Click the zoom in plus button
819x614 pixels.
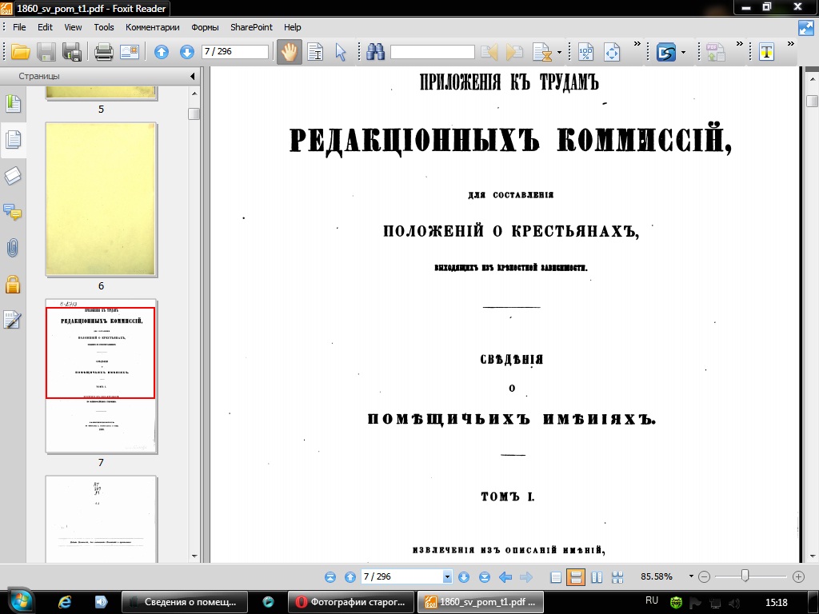click(x=798, y=577)
